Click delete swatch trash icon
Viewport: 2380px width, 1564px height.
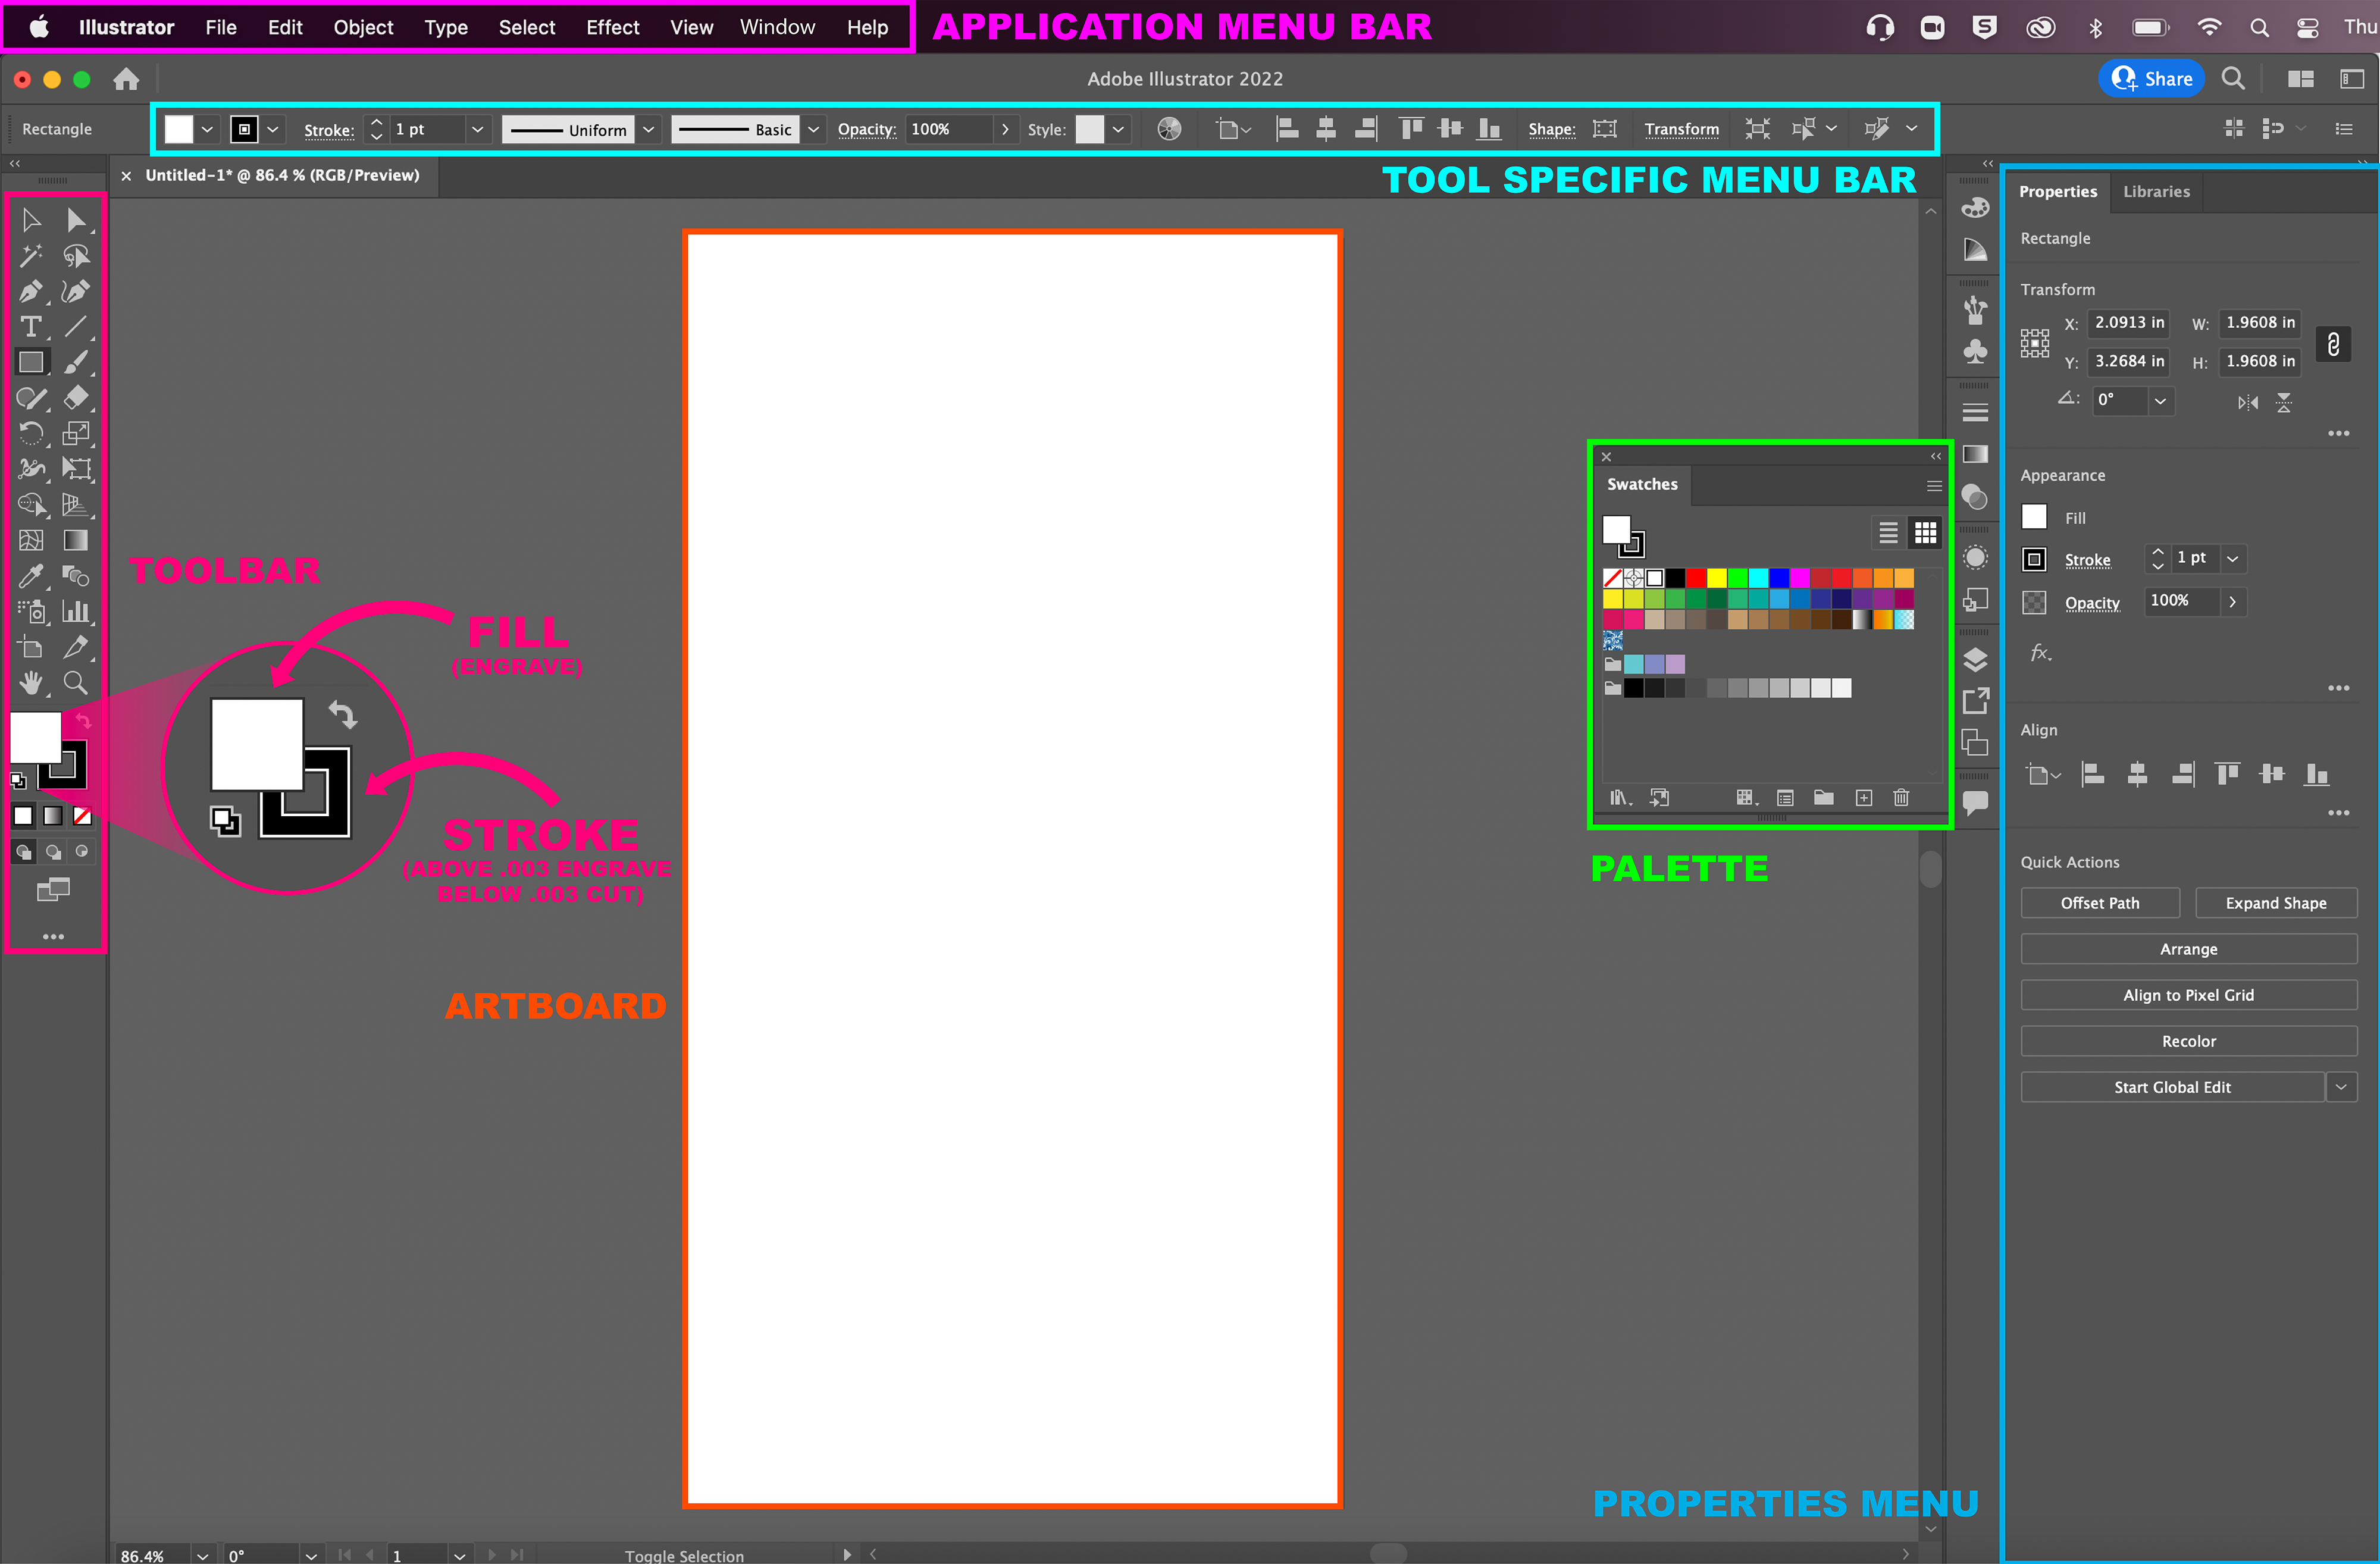pyautogui.click(x=1901, y=798)
